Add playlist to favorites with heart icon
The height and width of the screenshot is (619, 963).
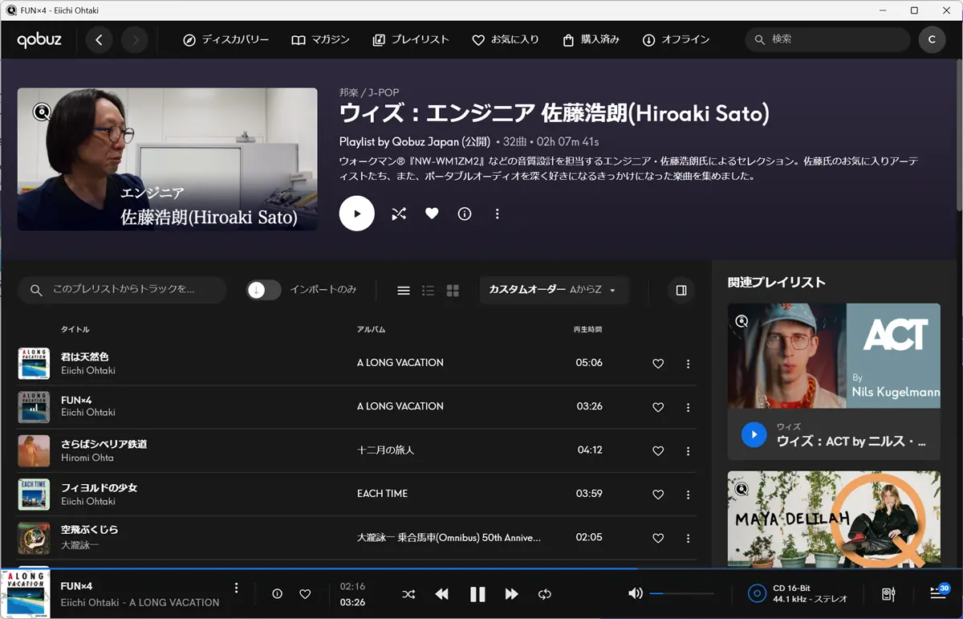coord(432,214)
